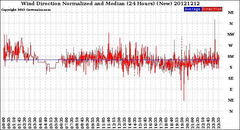This screenshot has height=130, width=240.
Task: Click the 16:55 time axis label
Action: [156, 123]
